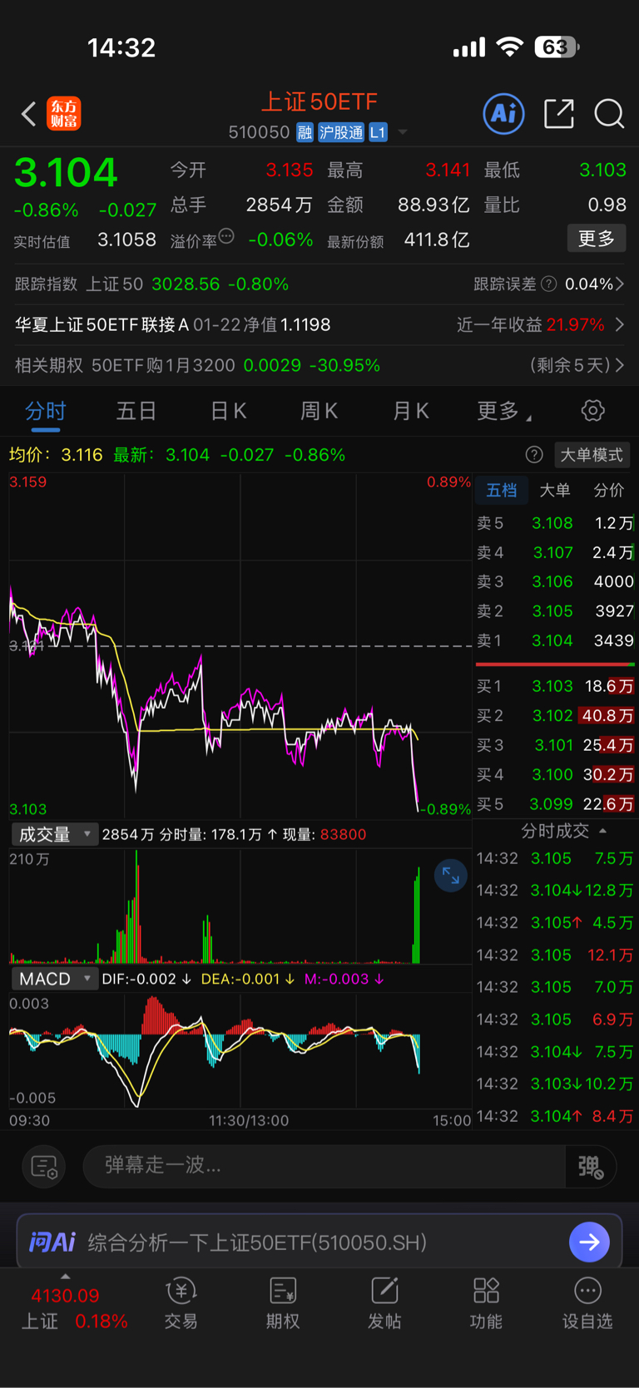Open the 功能 functions icon
Screen dimensions: 639x1388
coord(486,1304)
